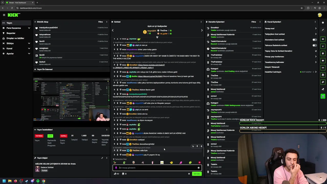Go to previous leaderboard with left arrow
Screen dimensions: 327x184
[x=113, y=30]
